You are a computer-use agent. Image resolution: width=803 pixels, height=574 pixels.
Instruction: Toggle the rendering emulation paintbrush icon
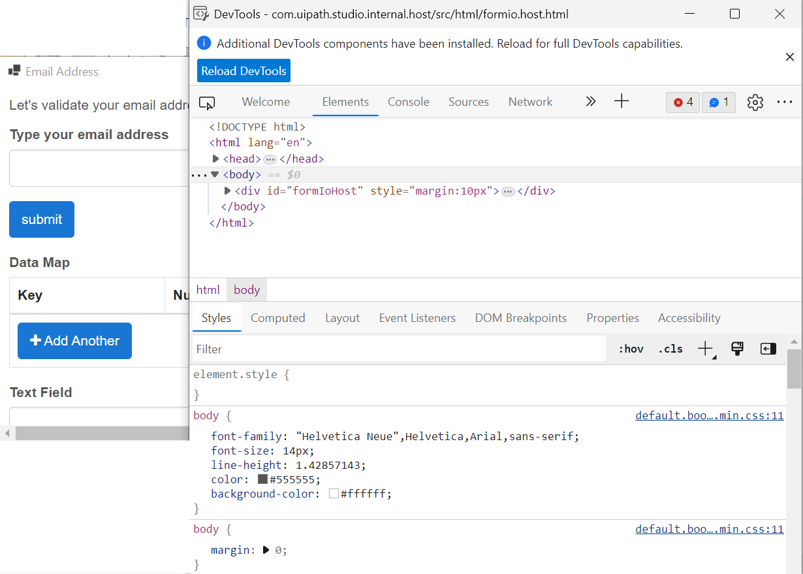pos(738,349)
